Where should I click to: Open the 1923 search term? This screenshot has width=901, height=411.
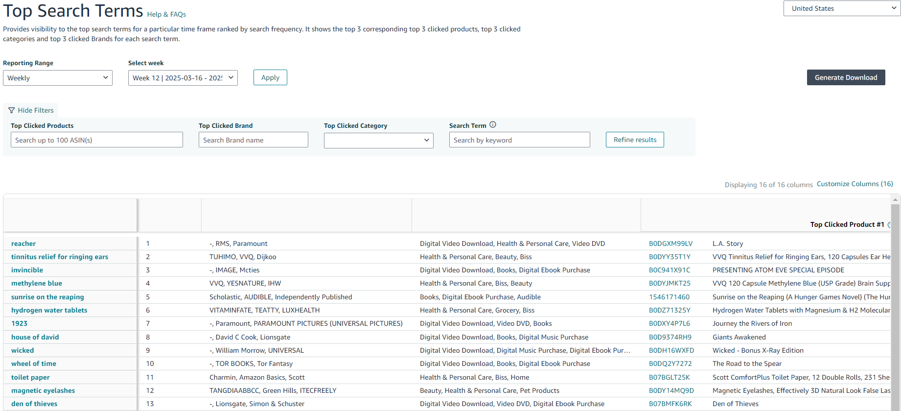pos(19,323)
